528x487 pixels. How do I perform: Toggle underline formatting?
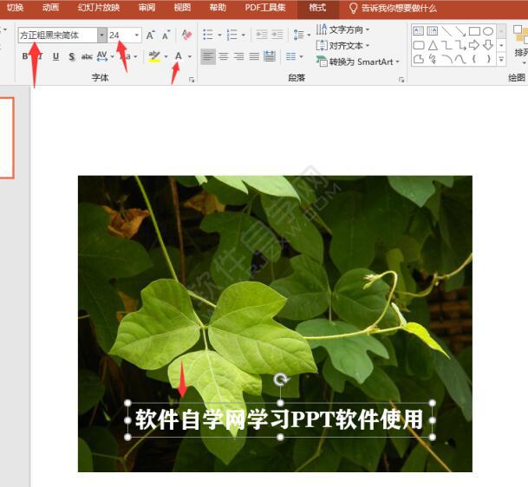55,56
